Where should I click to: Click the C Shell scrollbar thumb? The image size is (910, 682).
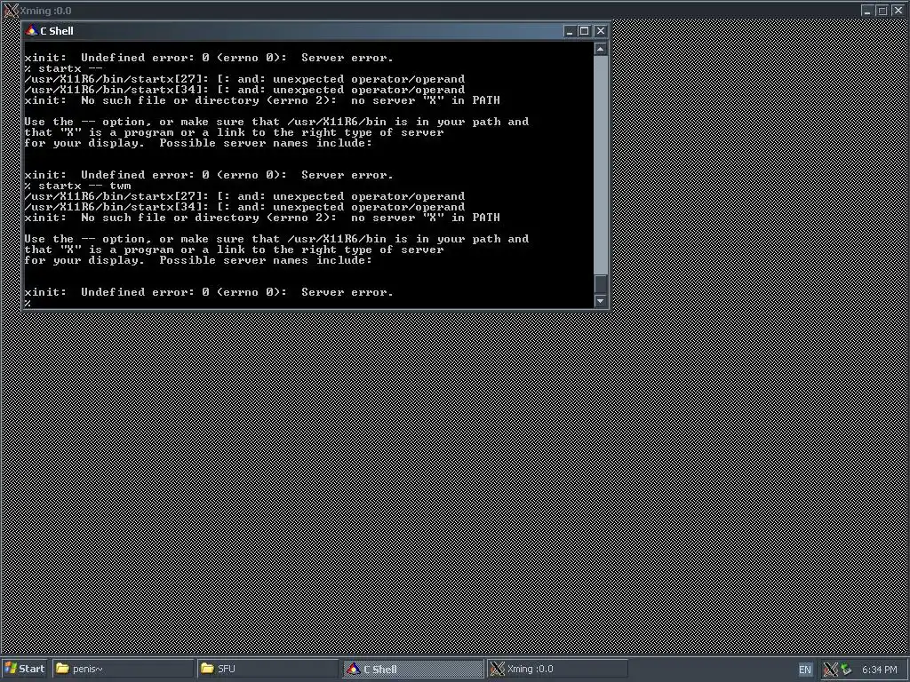coord(601,284)
